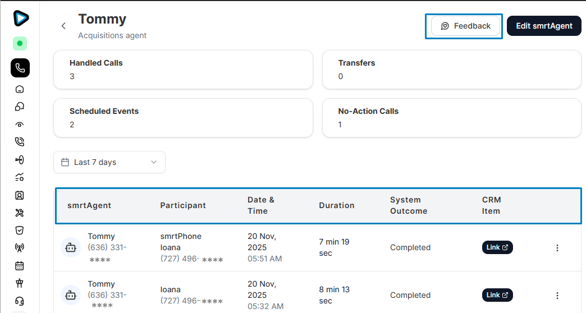The height and width of the screenshot is (313, 586).
Task: Click the Feedback button
Action: [x=465, y=26]
